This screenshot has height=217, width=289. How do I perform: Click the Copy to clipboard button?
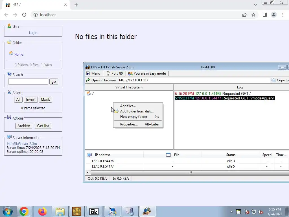pyautogui.click(x=280, y=80)
